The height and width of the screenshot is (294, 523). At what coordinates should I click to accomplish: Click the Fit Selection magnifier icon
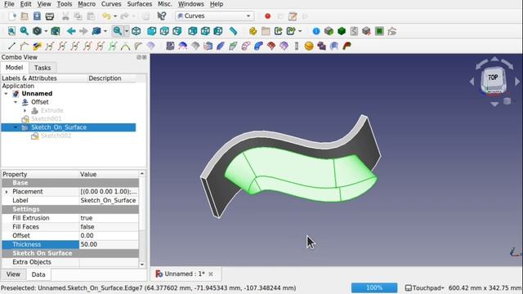click(24, 31)
